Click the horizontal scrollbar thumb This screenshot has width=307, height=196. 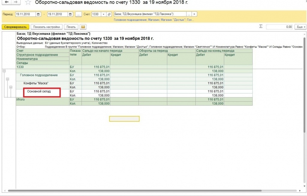(x=135, y=191)
